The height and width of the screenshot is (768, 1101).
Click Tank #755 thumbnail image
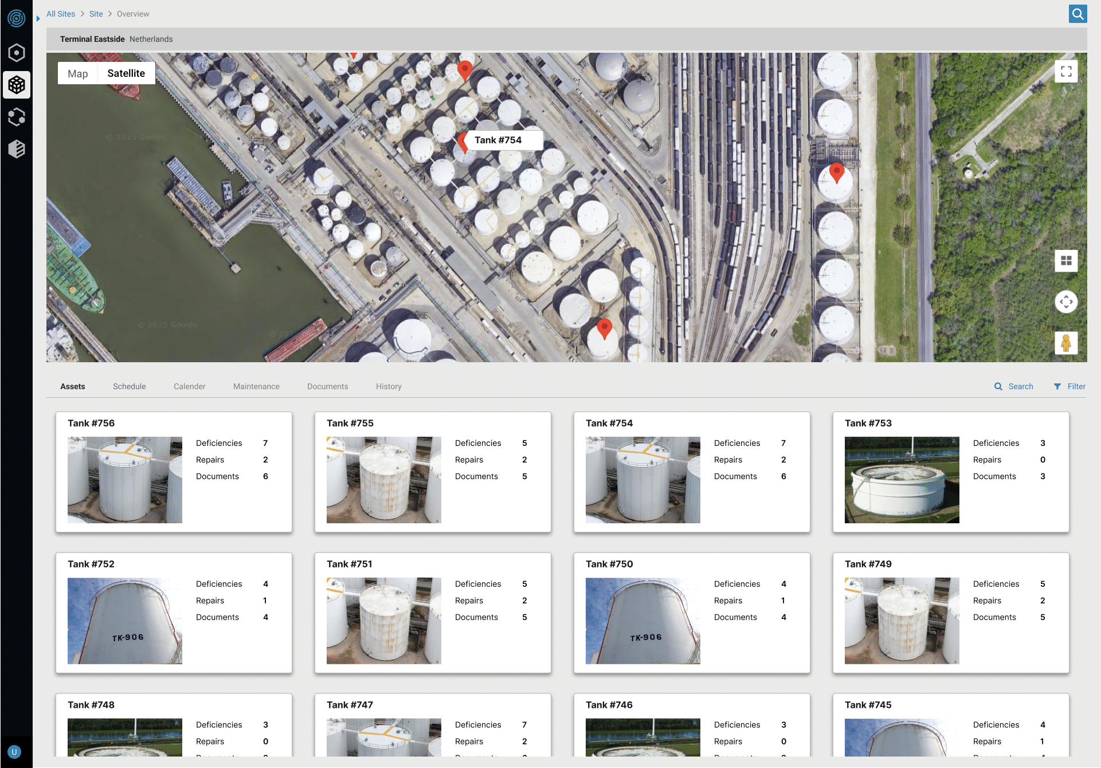(x=384, y=480)
